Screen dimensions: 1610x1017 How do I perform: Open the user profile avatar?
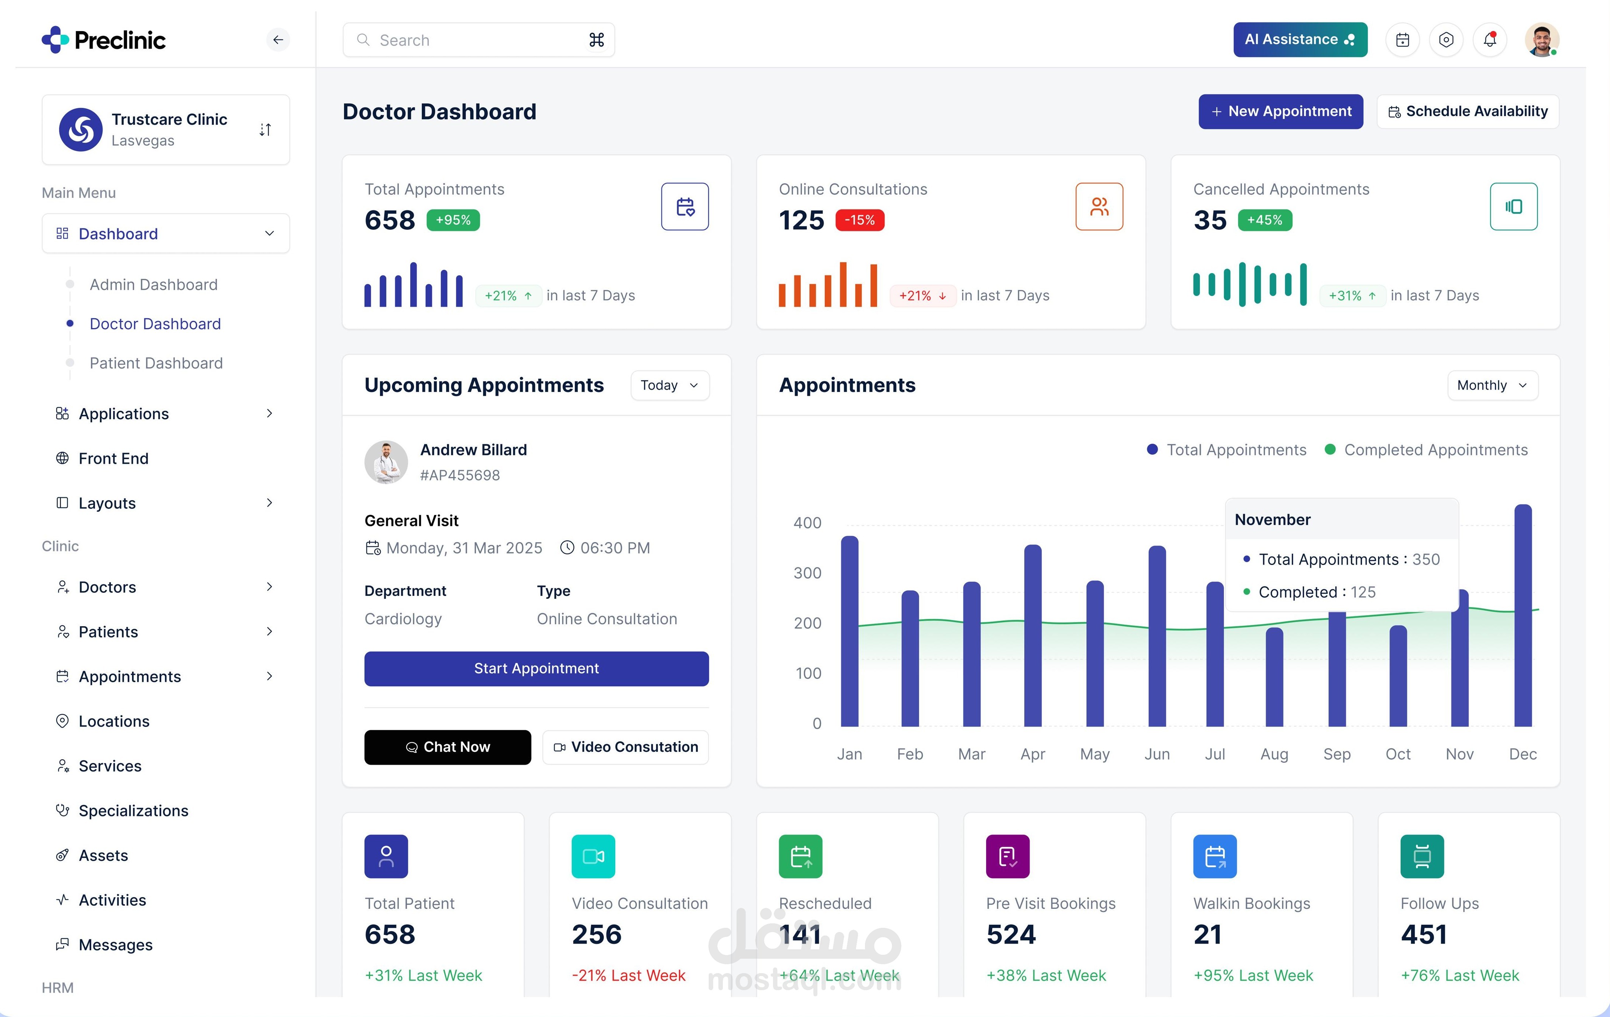click(1542, 40)
